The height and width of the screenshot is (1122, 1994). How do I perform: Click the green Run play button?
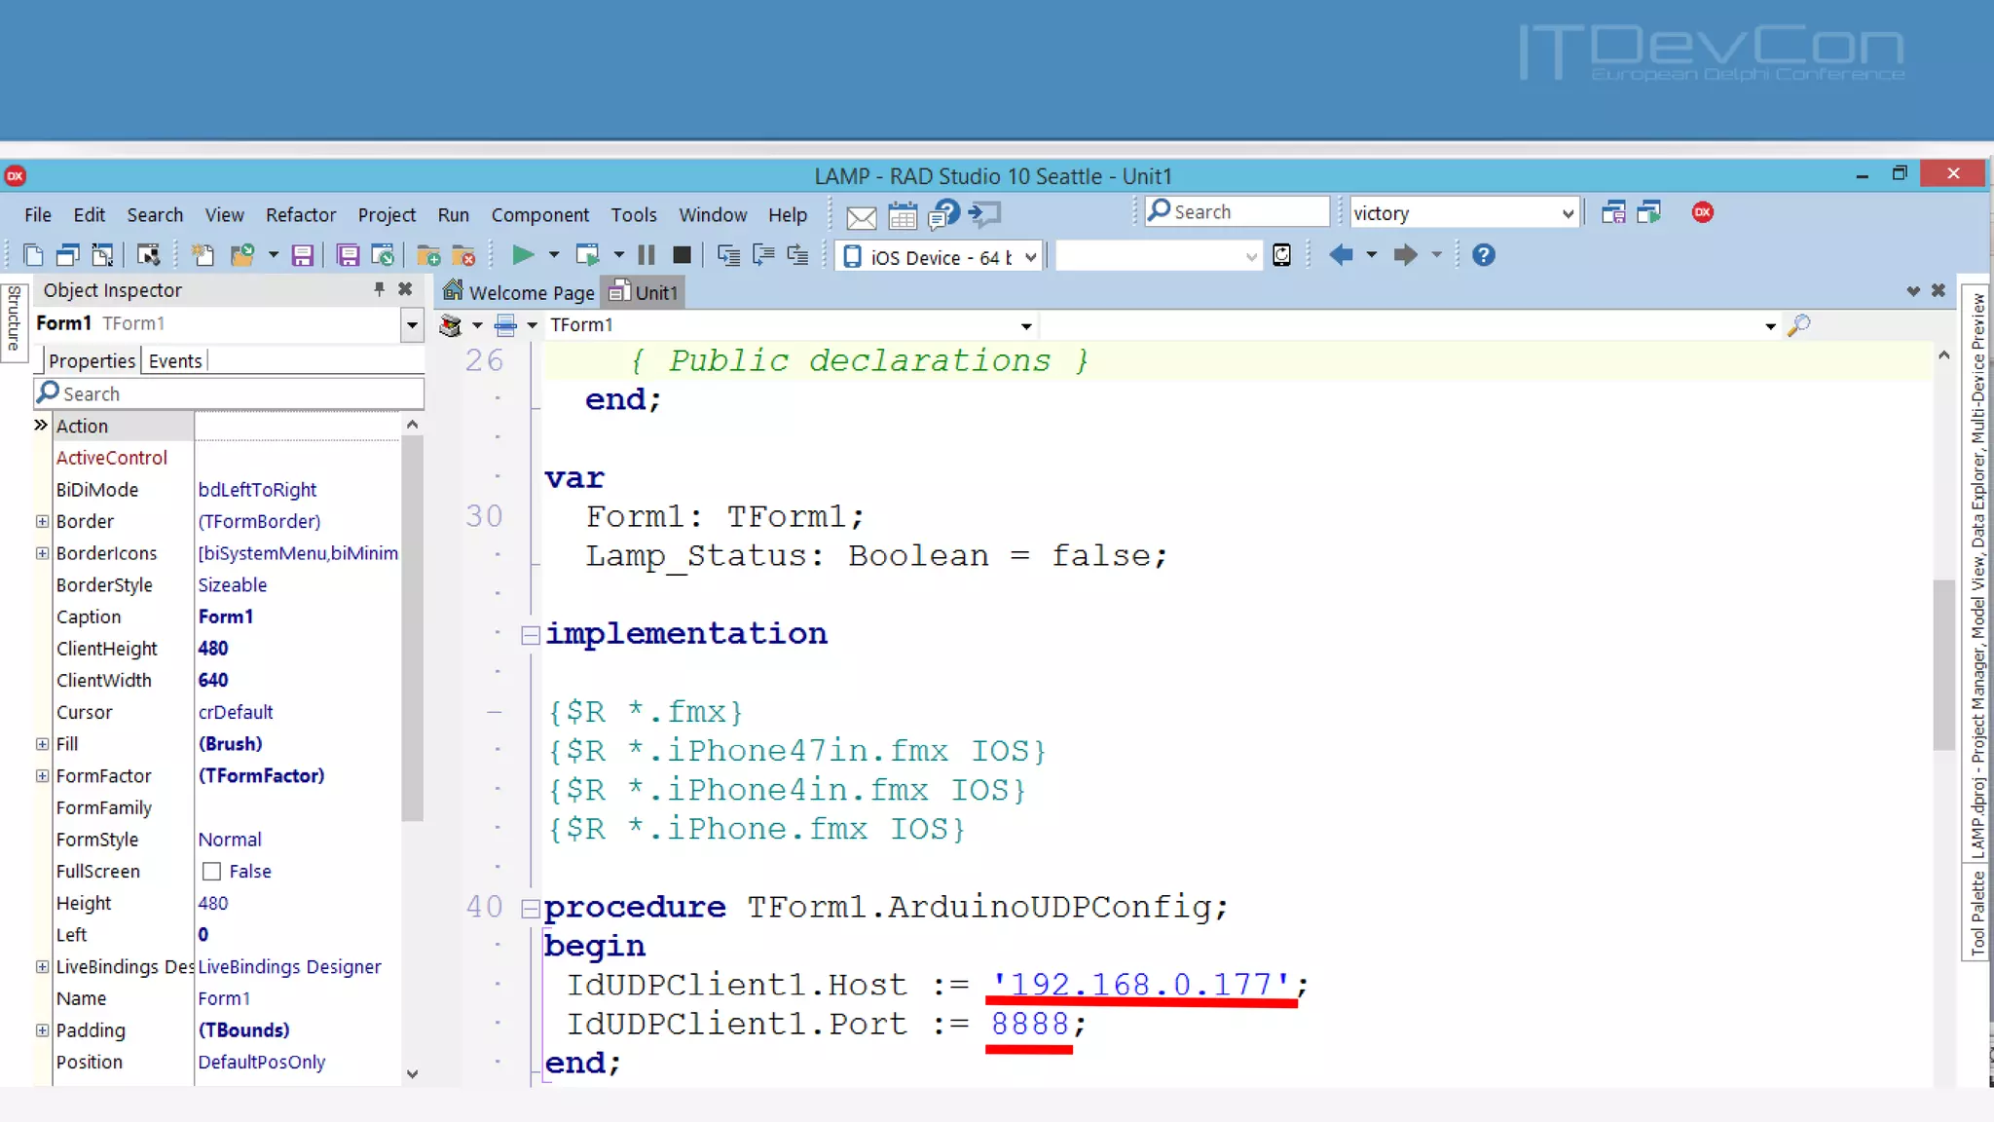click(523, 255)
